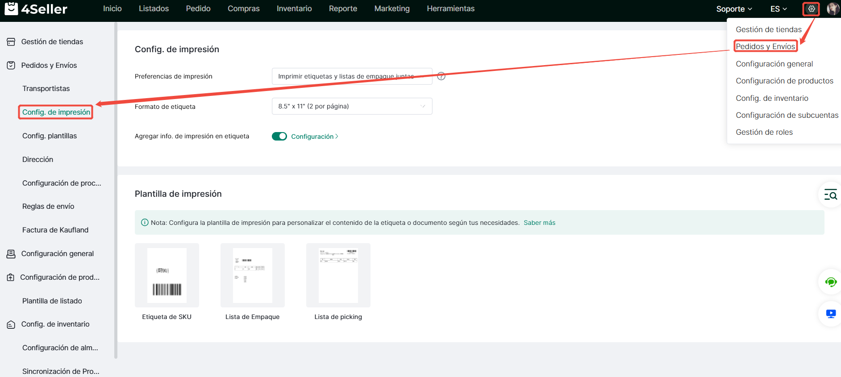Click the Configuración general sidebar icon
The height and width of the screenshot is (377, 841).
(11, 254)
